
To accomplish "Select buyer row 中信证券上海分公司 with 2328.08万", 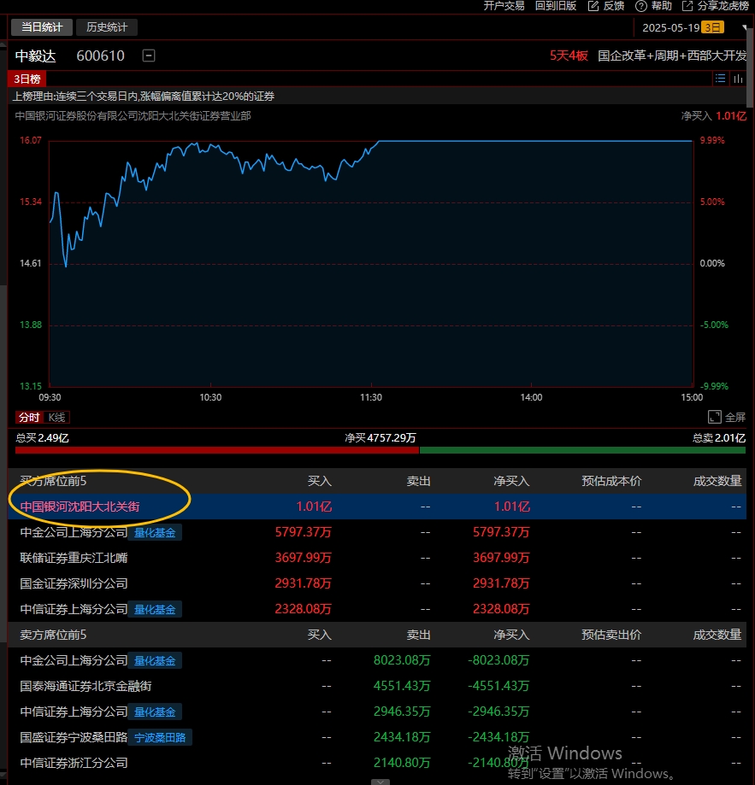I will [x=377, y=609].
